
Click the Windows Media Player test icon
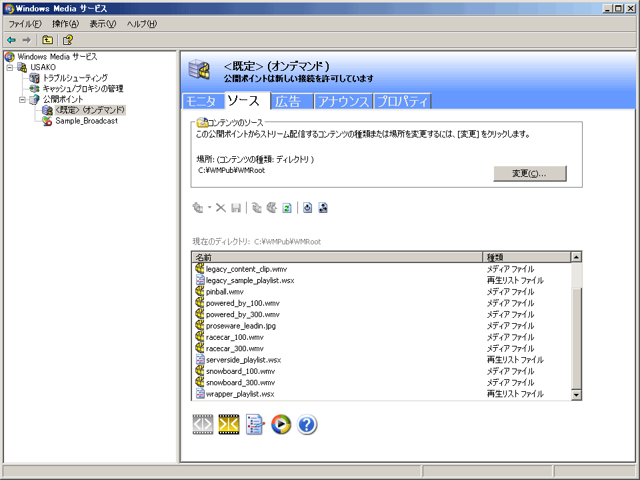281,425
